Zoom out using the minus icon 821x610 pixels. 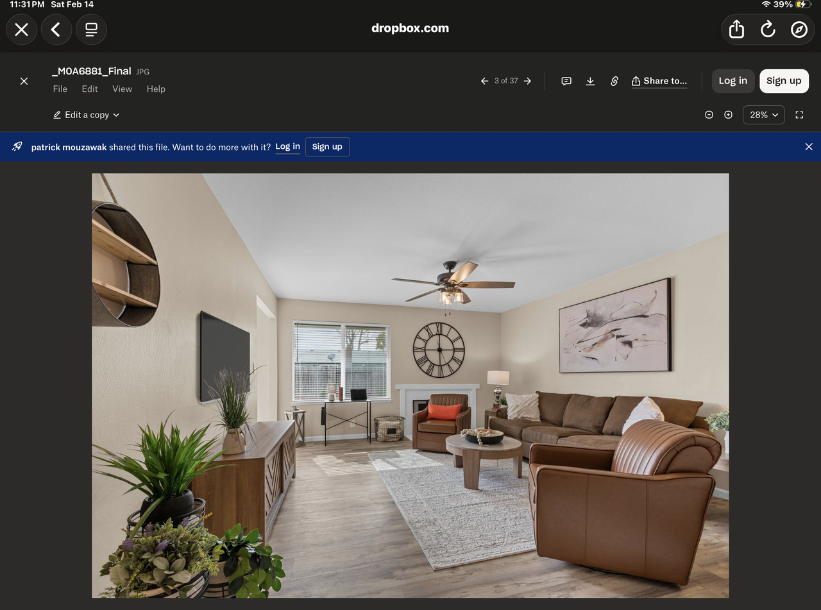point(709,115)
